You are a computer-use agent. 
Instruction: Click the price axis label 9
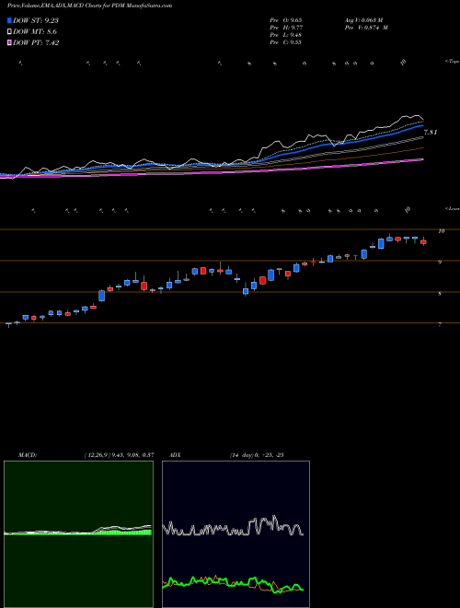(x=440, y=263)
